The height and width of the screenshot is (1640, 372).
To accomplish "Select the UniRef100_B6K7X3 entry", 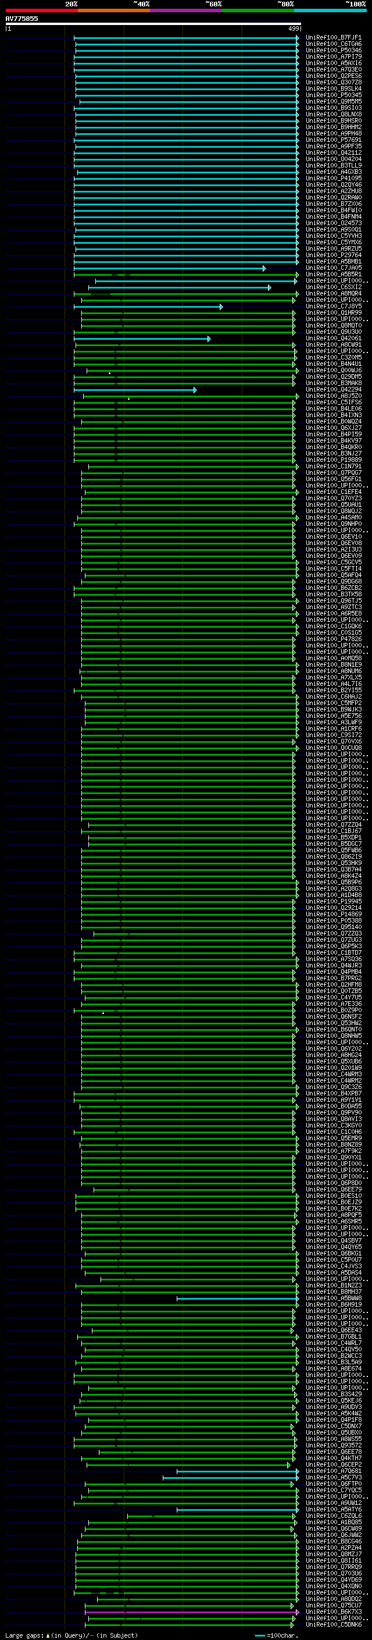I will (x=333, y=1611).
